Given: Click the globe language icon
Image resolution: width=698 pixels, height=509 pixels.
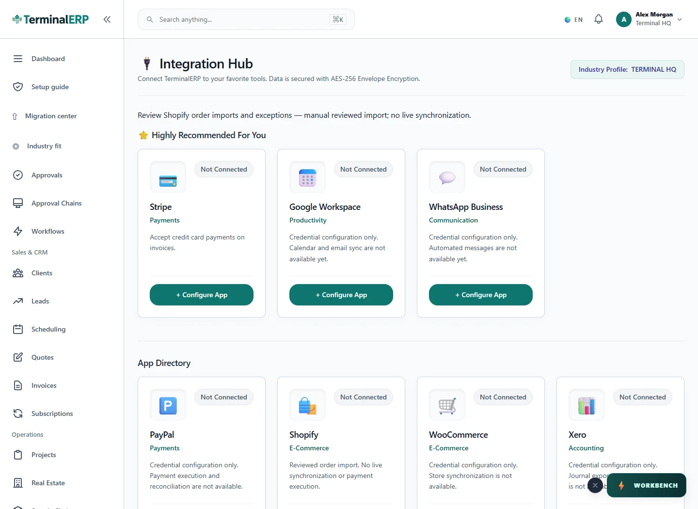Looking at the screenshot, I should pyautogui.click(x=568, y=20).
